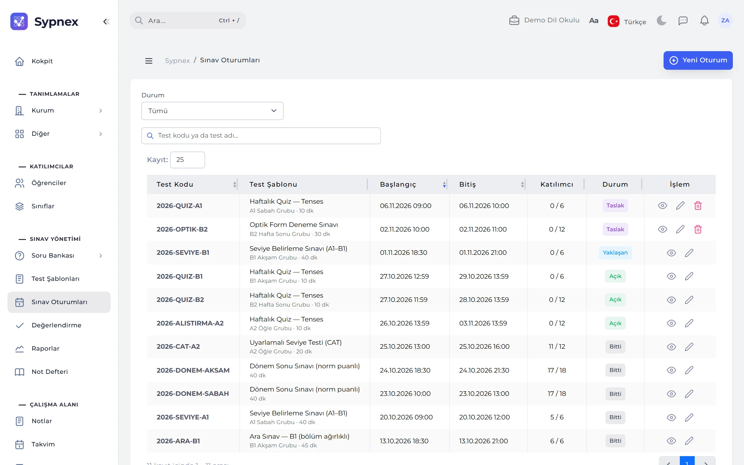Expand the Kurum menu
Screen dimensions: 744x465
click(x=59, y=110)
